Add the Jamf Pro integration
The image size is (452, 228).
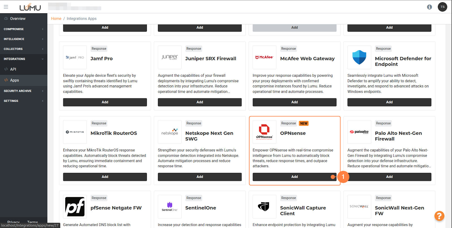(105, 102)
